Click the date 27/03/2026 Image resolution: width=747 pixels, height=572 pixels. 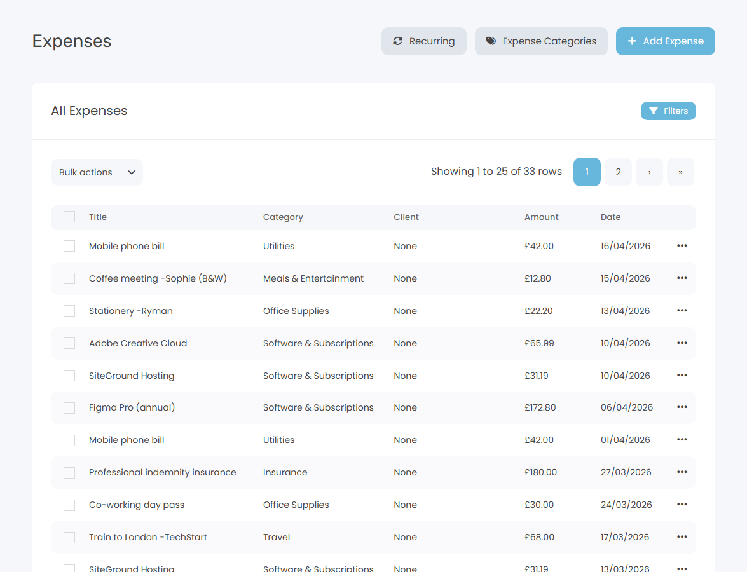(626, 472)
